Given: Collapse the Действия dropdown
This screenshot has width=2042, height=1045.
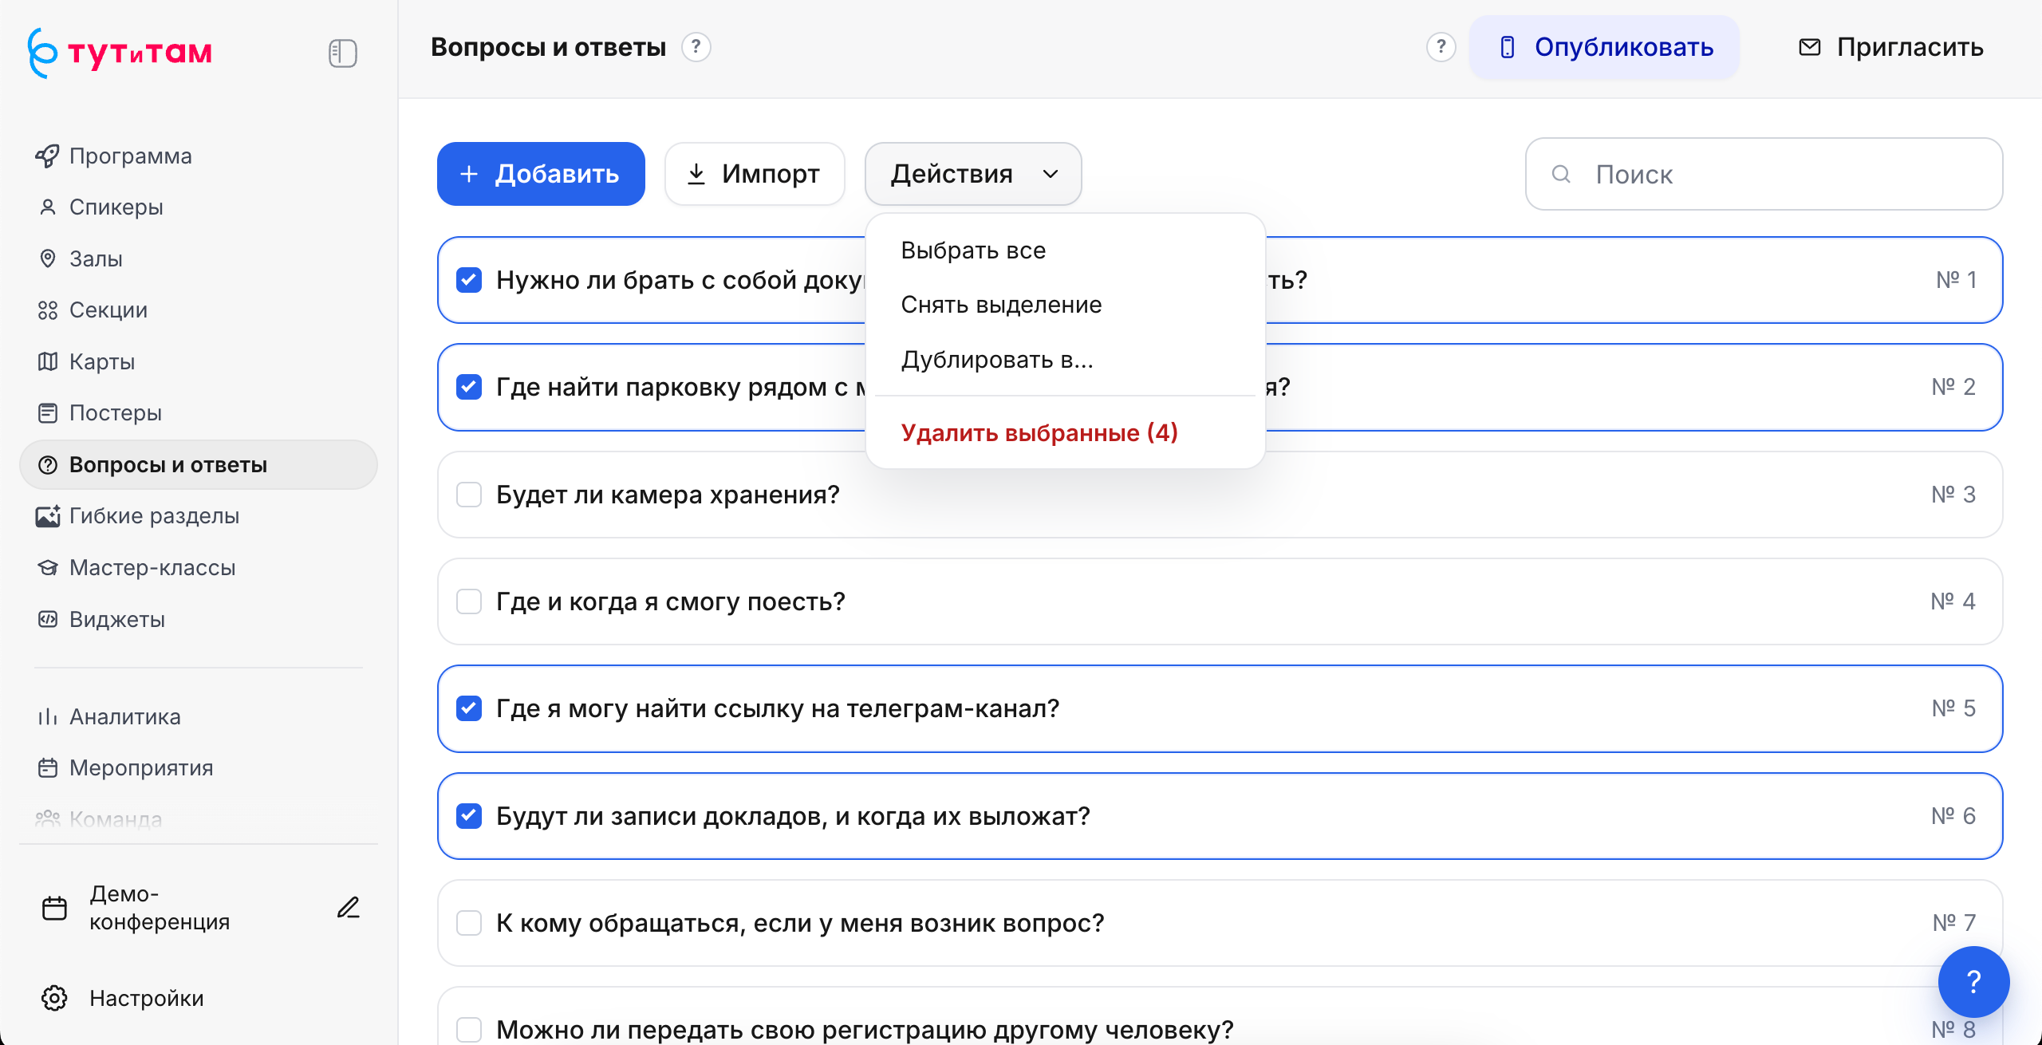Looking at the screenshot, I should [x=973, y=174].
